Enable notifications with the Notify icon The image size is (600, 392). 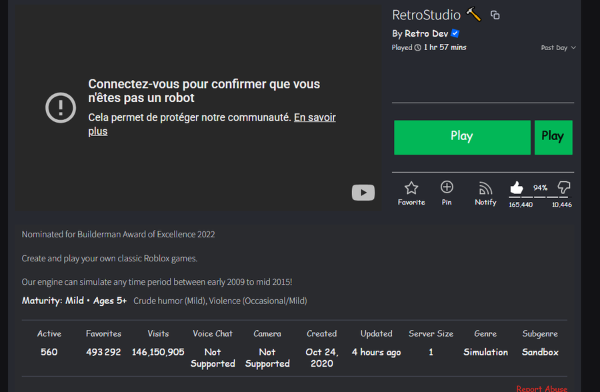(x=485, y=188)
